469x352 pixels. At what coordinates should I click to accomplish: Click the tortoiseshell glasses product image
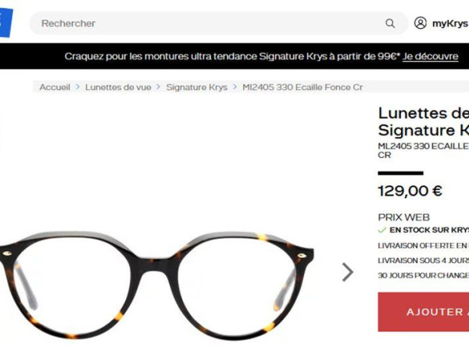(157, 286)
